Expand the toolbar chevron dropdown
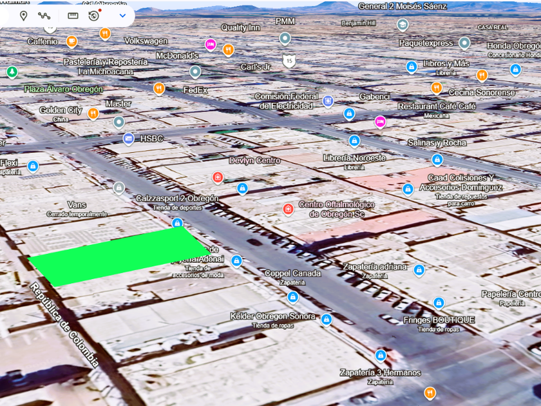 122,15
